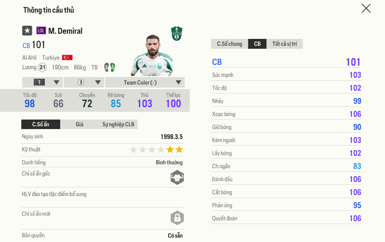385x242 pixels.
Task: Select the CB position stats toggle
Action: (x=257, y=44)
